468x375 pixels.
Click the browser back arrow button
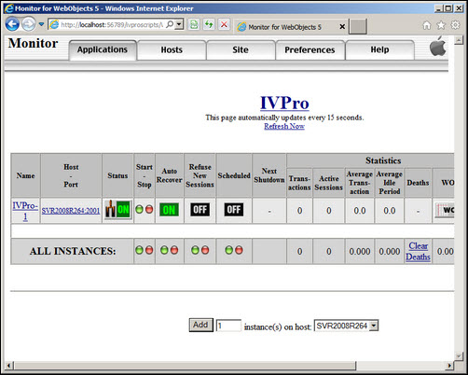click(12, 24)
